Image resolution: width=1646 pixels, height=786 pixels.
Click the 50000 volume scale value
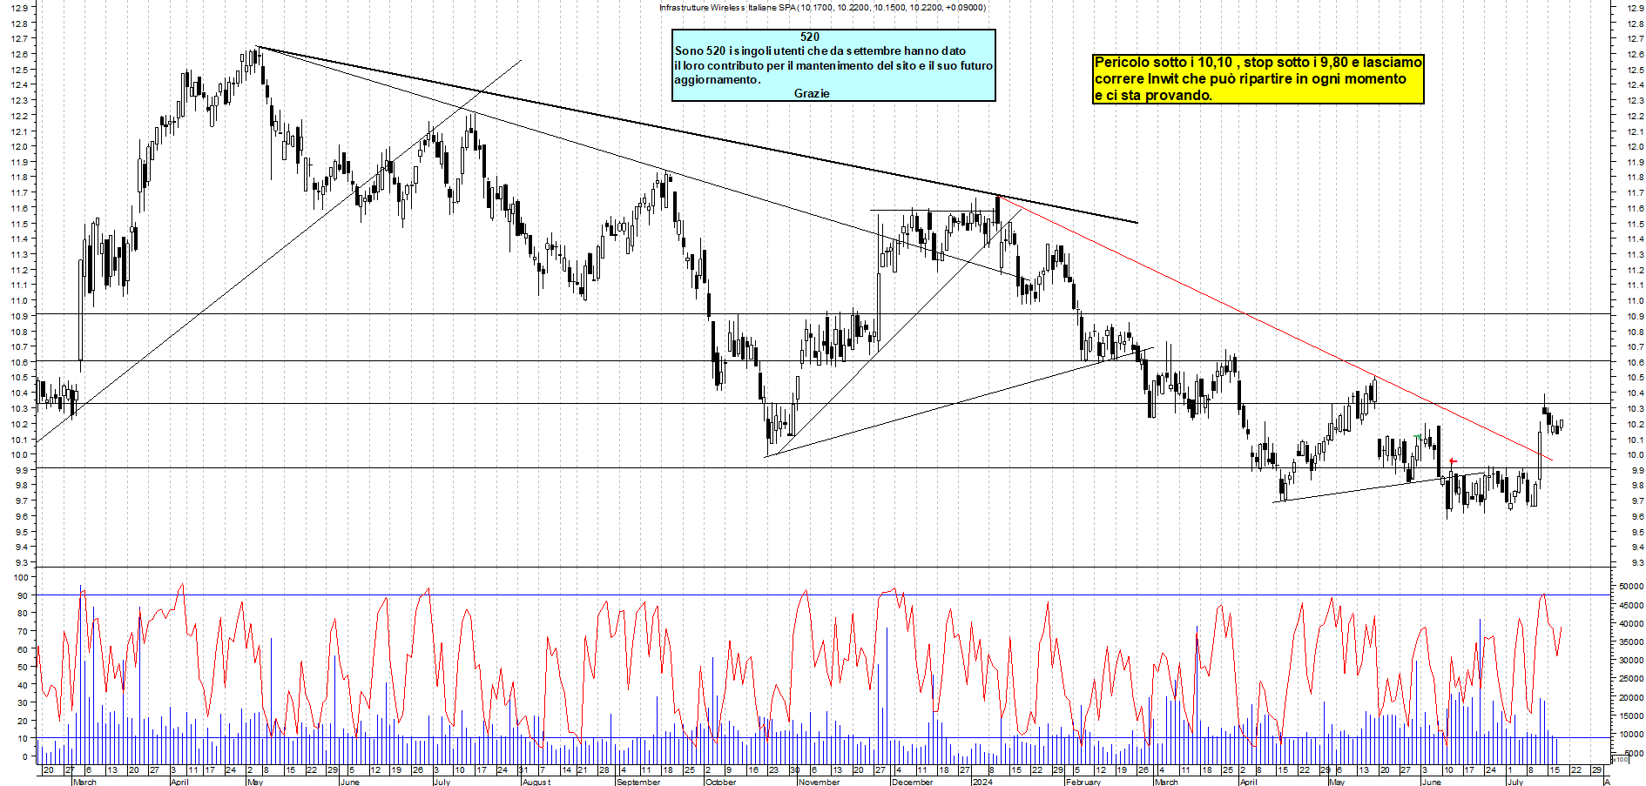tap(1631, 587)
